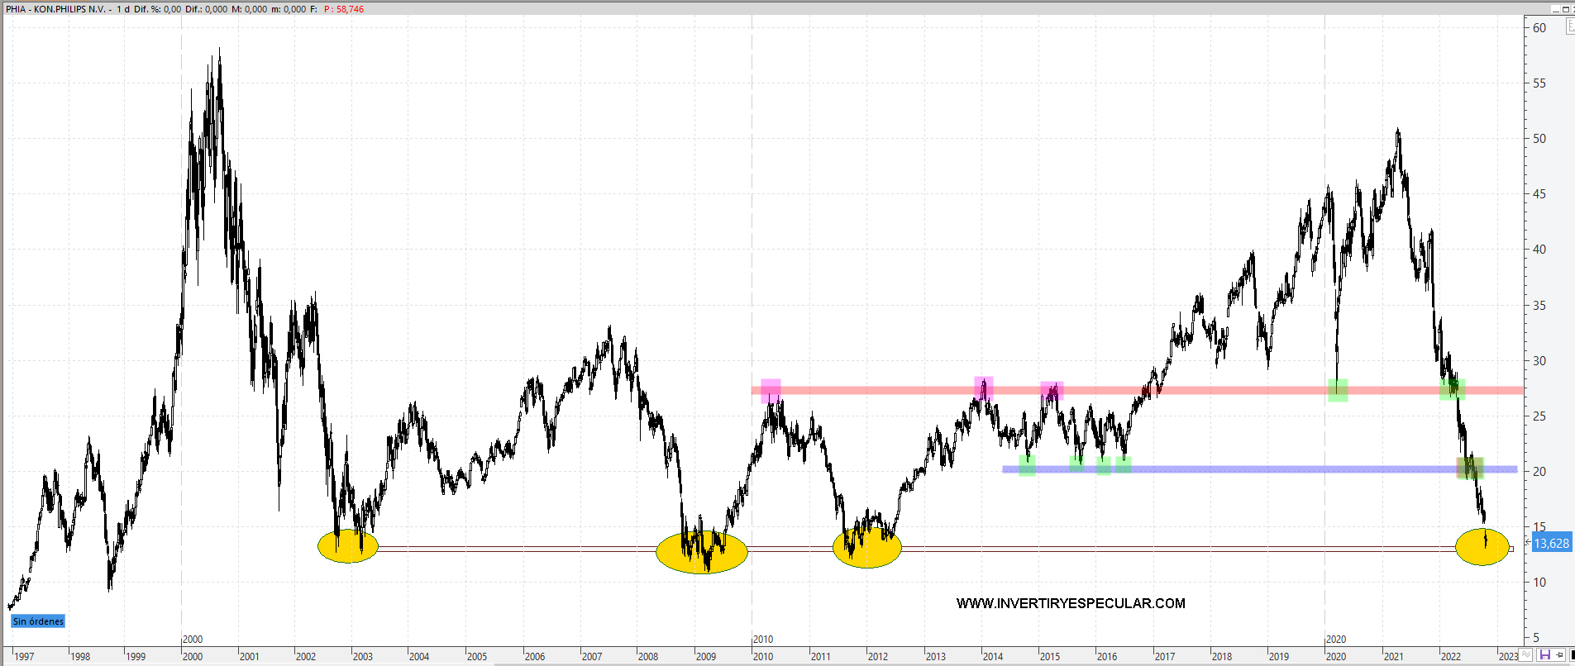
Task: Click the pin icon beside save
Action: 1558,655
